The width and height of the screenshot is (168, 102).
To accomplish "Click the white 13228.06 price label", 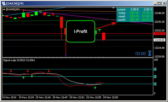I will [159, 40].
